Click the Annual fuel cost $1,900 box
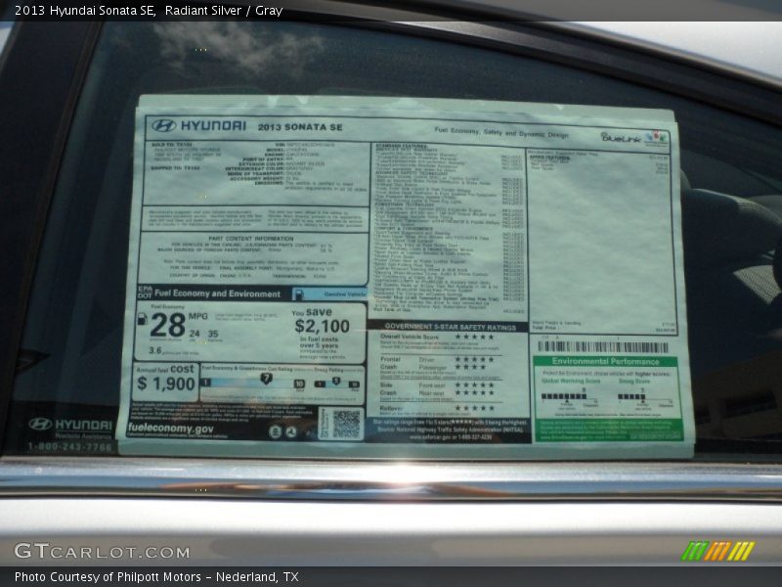Image resolution: width=782 pixels, height=587 pixels. [165, 379]
